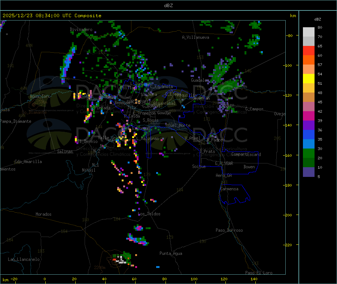Click the 39 dBZ magenta legend swatch
Screen dimensions: 337x284
(309, 116)
